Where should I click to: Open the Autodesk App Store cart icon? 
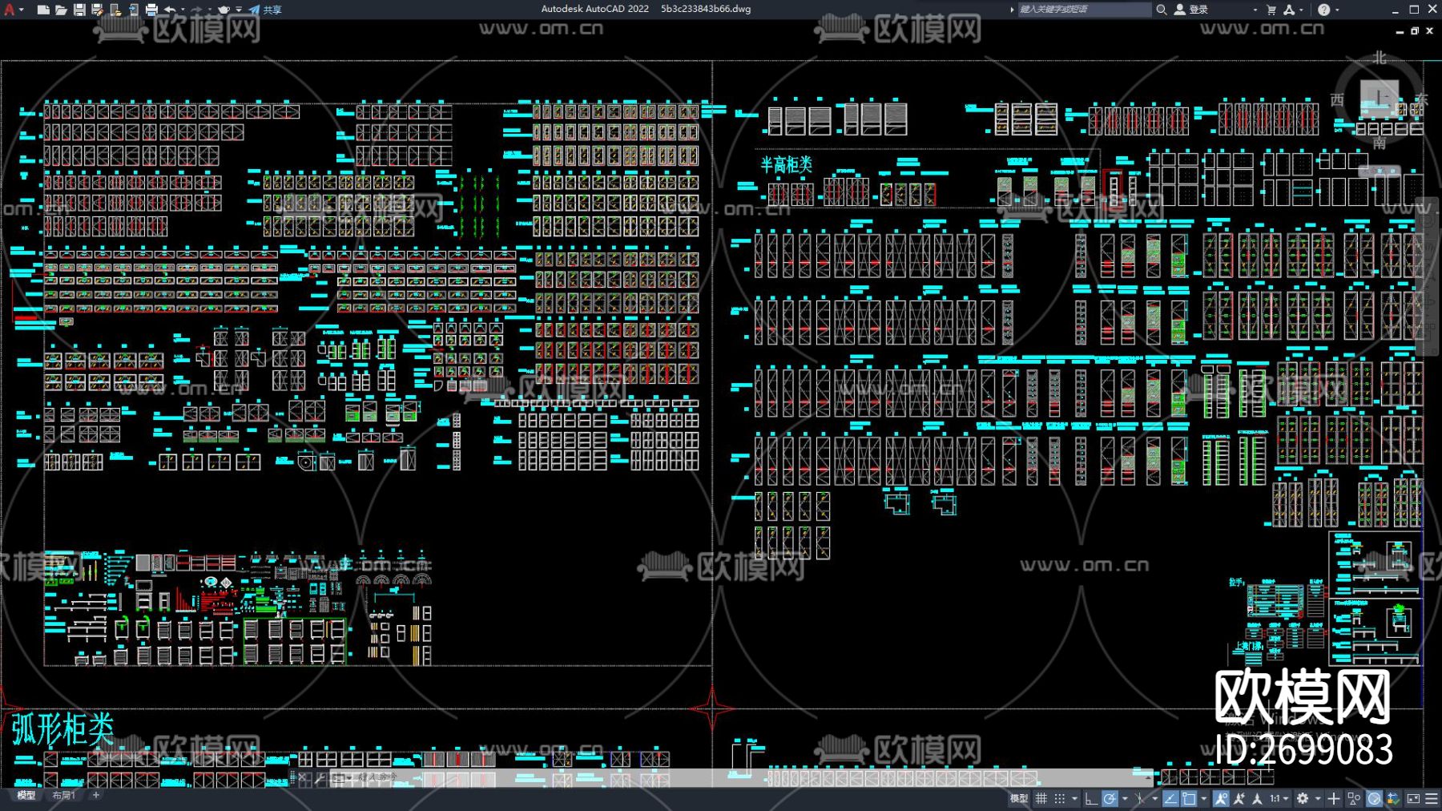[x=1271, y=10]
